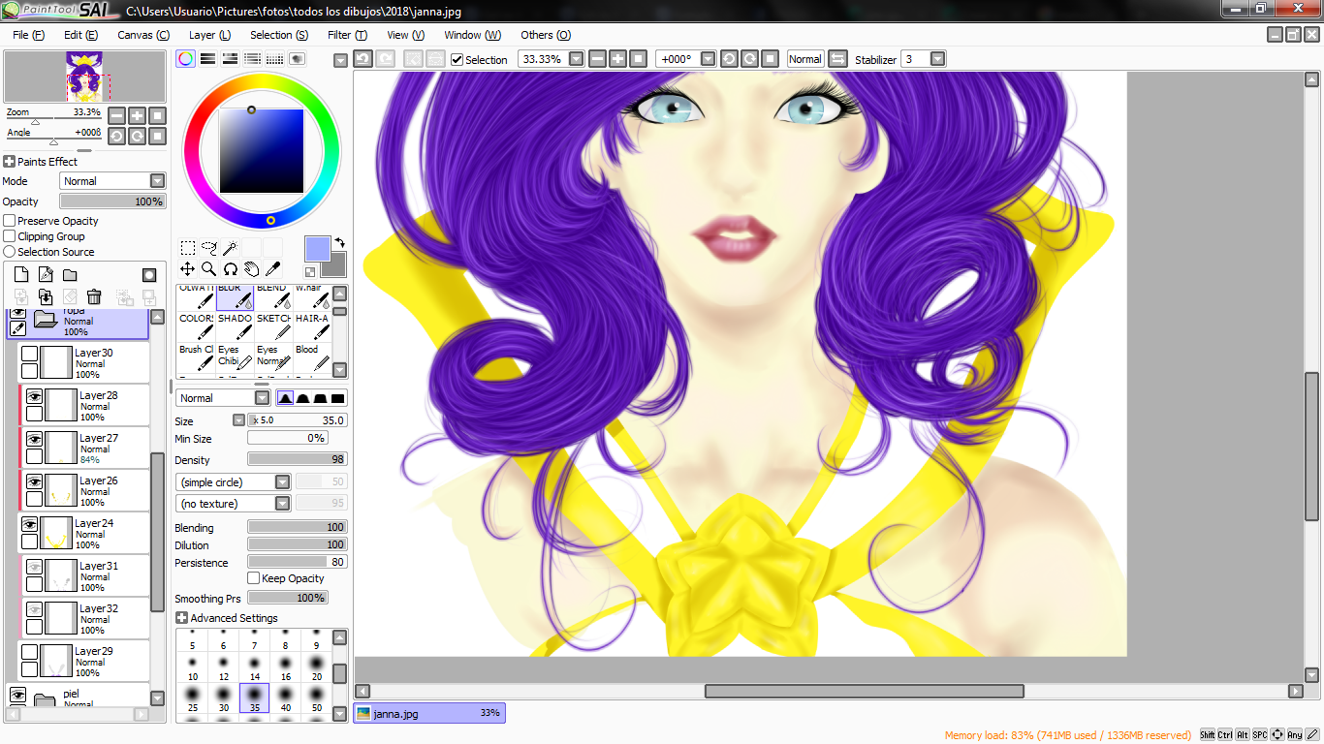This screenshot has width=1324, height=744.
Task: Click the Undo arrow in toolbar
Action: click(363, 59)
